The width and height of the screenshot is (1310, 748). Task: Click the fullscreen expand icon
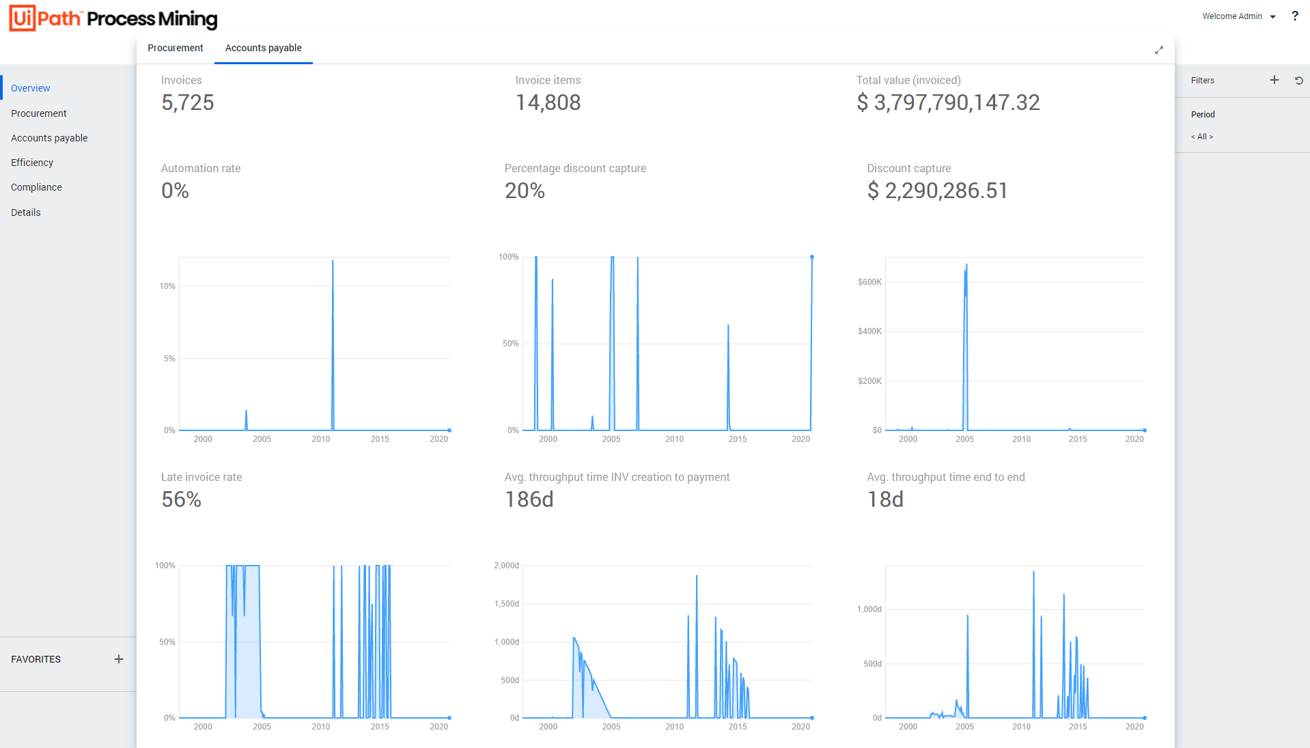(1158, 50)
